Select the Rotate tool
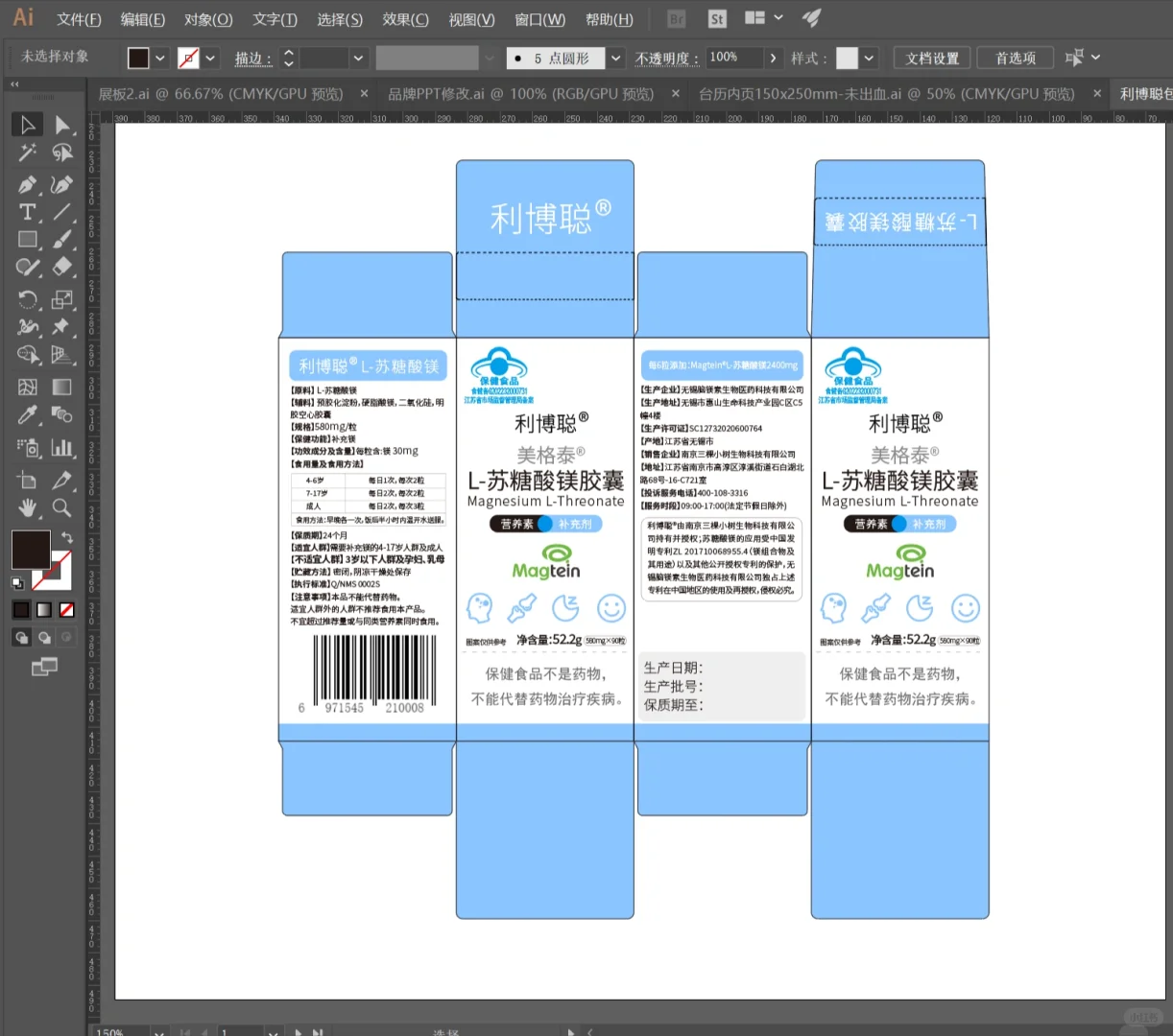This screenshot has width=1173, height=1036. 27,299
